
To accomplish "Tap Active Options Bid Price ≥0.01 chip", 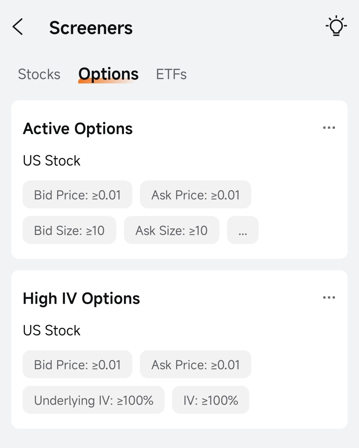I will pyautogui.click(x=77, y=194).
